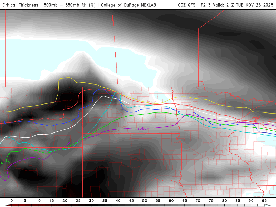Viewport: 276px width, 207px height.
Task: Click the color bar value 60
Action: click(x=171, y=201)
